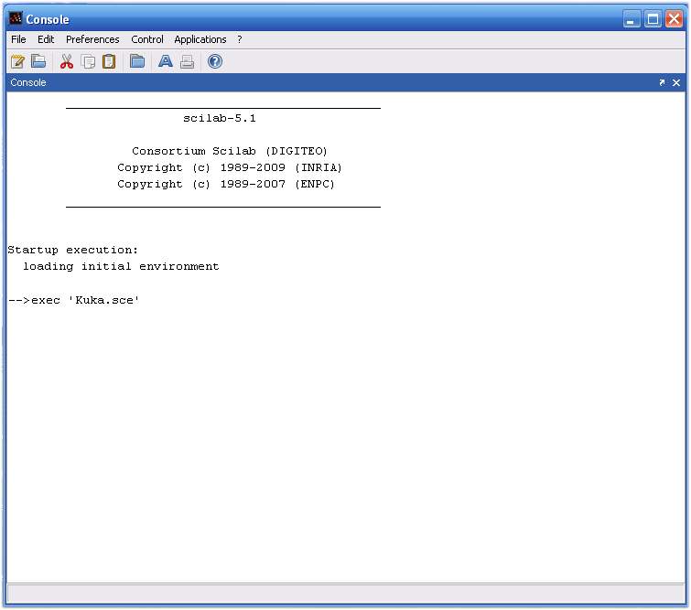Open help browser via question mark icon
The width and height of the screenshot is (691, 610).
coord(215,62)
